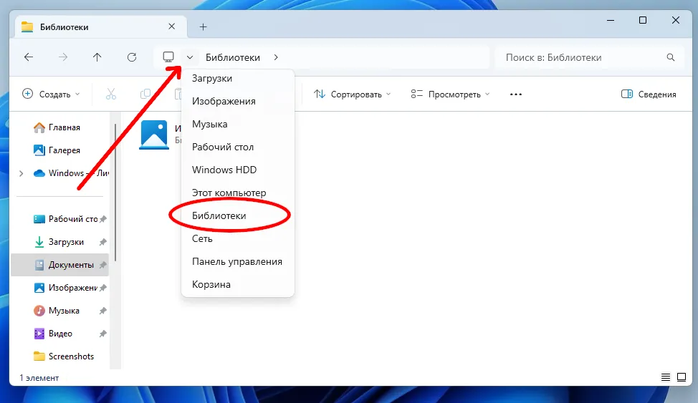
Task: Open Главная in the navigation pane
Action: pos(59,127)
